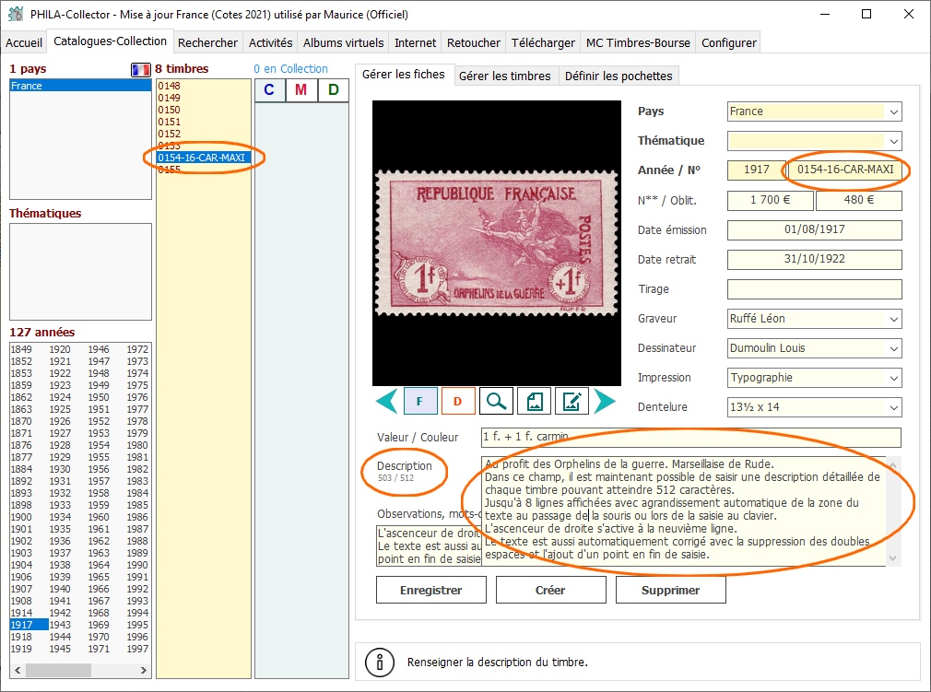The width and height of the screenshot is (931, 692).
Task: Select year 1945 in the years list
Action: (x=60, y=649)
